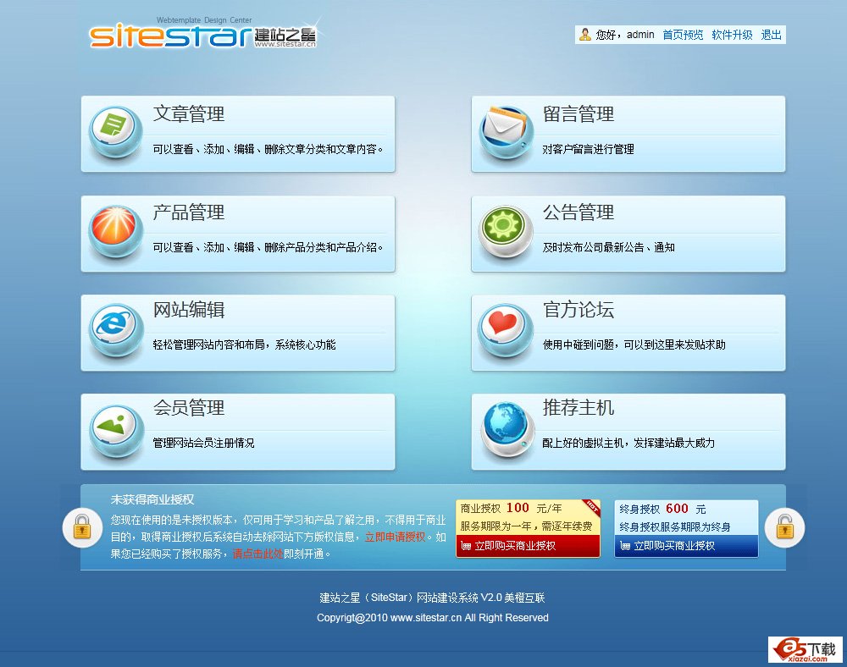Click the right golden padlock icon
The image size is (847, 667).
tap(785, 527)
